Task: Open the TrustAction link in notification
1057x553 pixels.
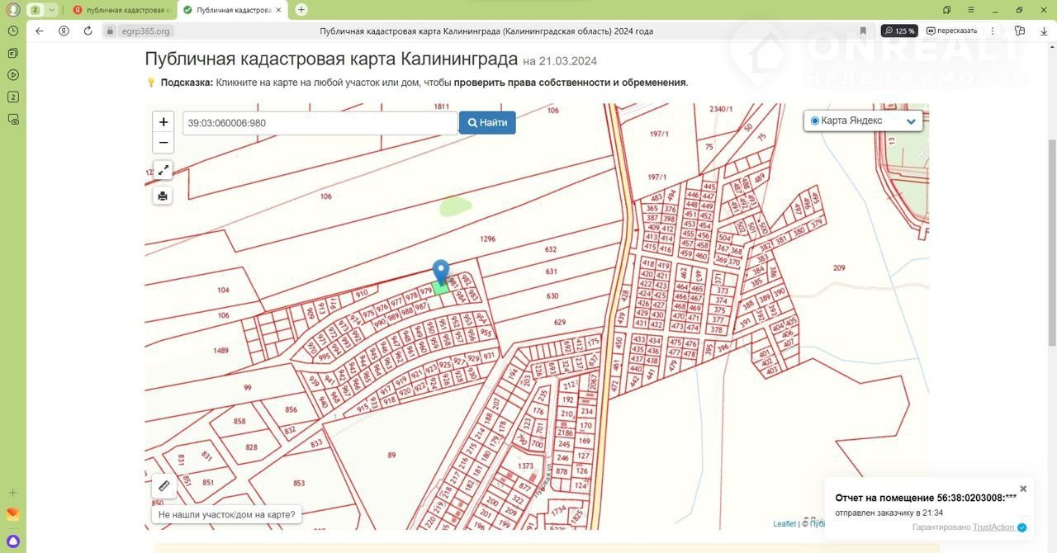Action: 993,527
